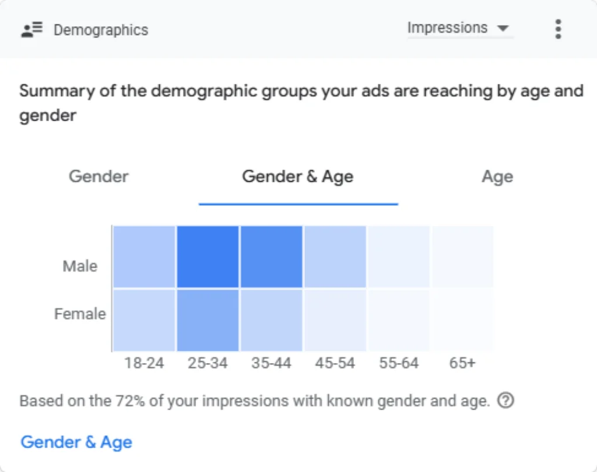Select the Female 18-24 heatmap cell
The width and height of the screenshot is (597, 472).
[x=145, y=320]
